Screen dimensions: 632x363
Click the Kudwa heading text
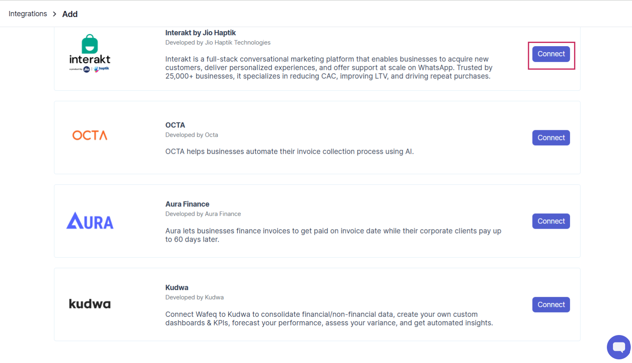pyautogui.click(x=177, y=288)
